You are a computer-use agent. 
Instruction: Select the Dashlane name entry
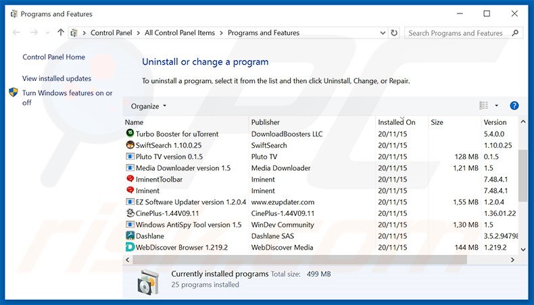tap(150, 236)
